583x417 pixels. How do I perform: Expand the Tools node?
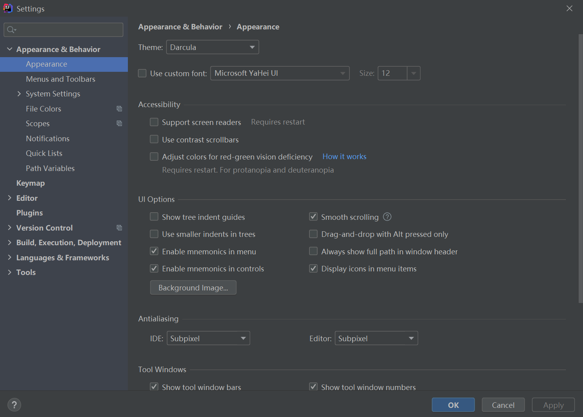coord(10,272)
